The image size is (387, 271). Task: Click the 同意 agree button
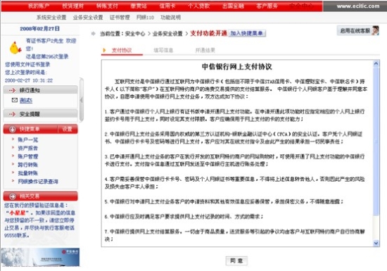coord(236,260)
